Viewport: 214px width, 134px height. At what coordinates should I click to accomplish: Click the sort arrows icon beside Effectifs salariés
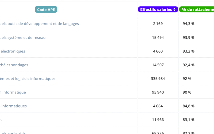174,10
